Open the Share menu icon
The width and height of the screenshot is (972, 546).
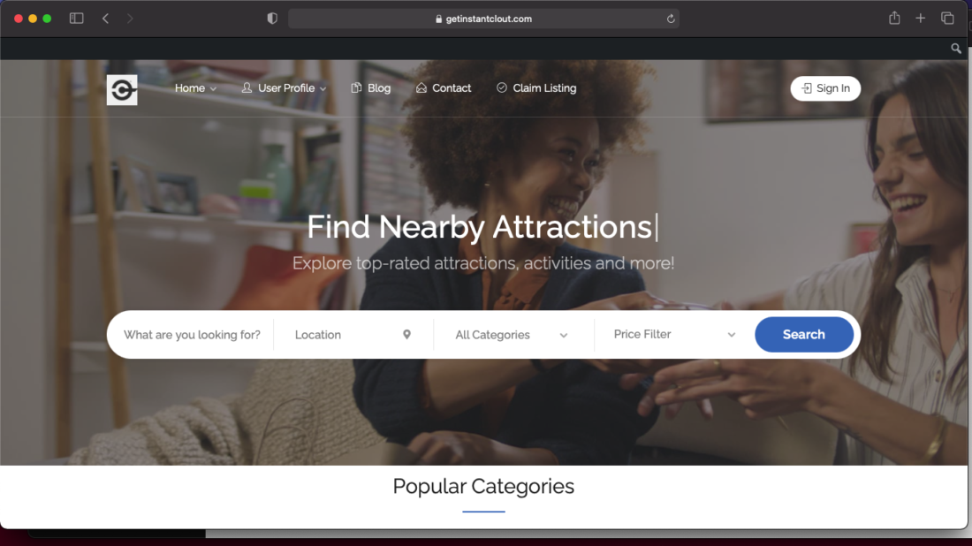tap(894, 18)
